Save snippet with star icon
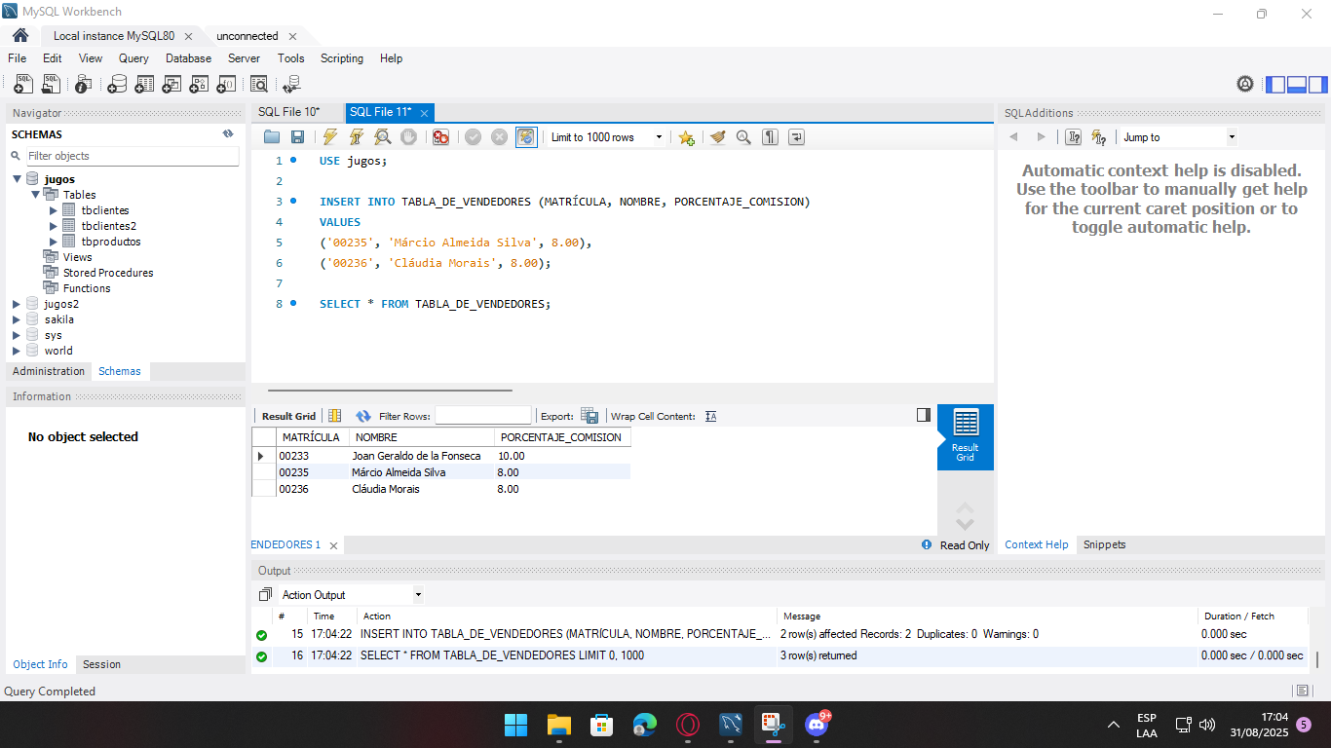Image resolution: width=1331 pixels, height=748 pixels. [686, 137]
